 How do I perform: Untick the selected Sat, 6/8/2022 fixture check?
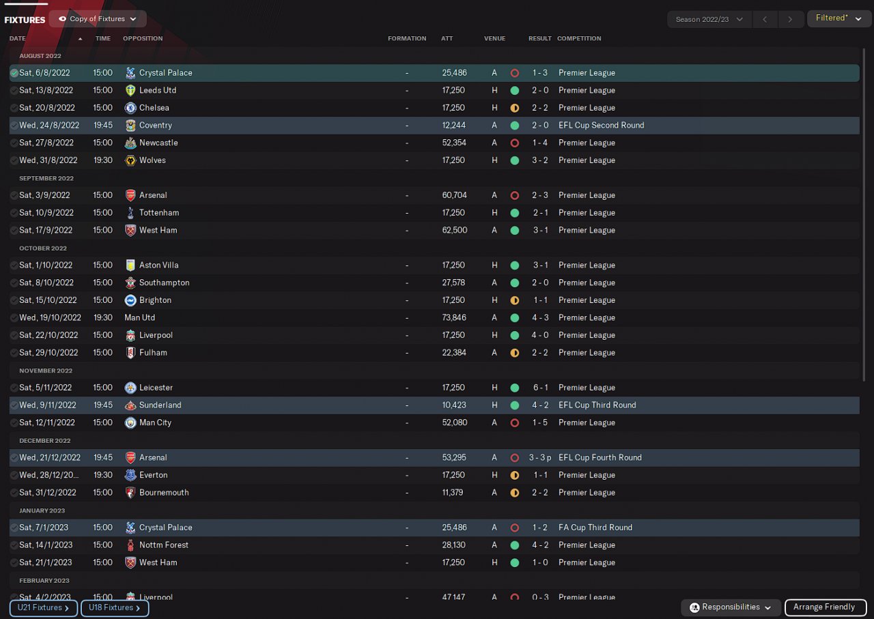(x=14, y=73)
